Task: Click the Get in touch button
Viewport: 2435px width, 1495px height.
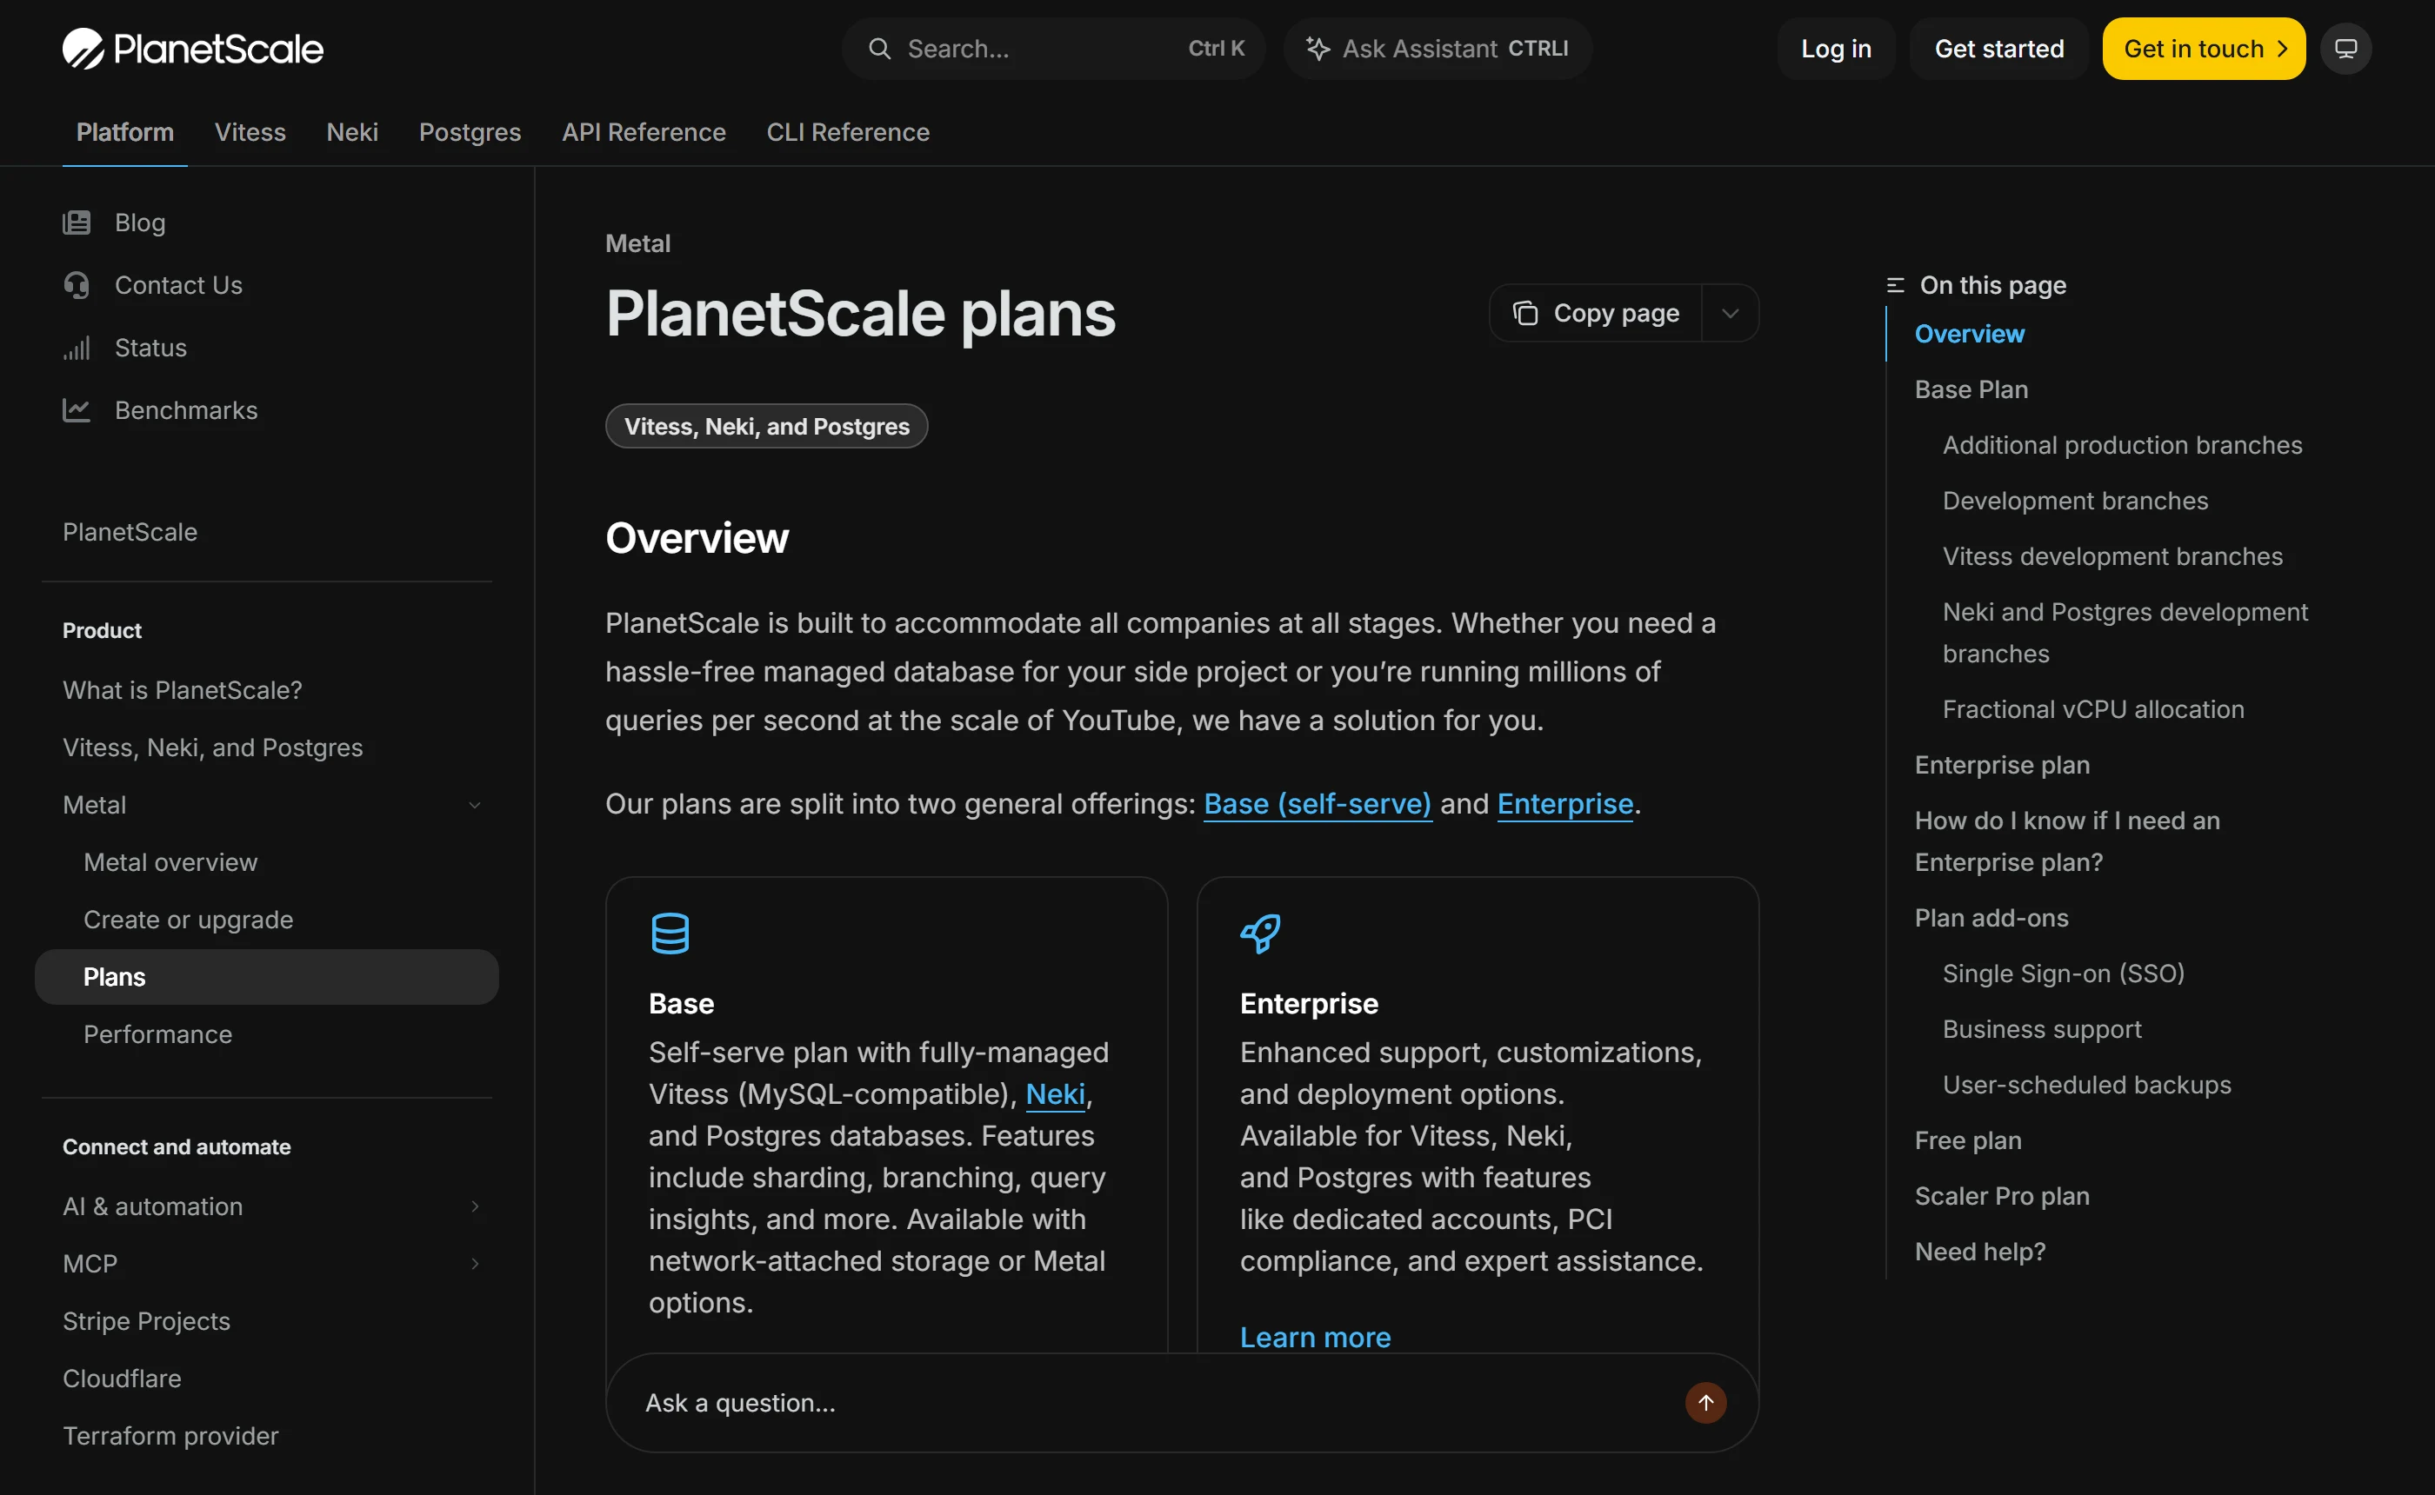Action: point(2204,49)
